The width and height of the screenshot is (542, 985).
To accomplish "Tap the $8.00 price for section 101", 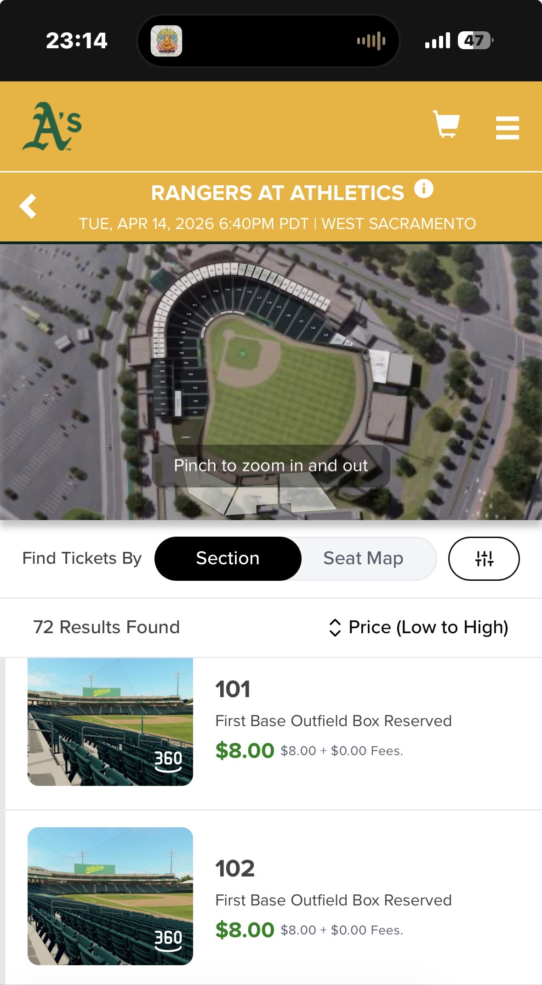I will 245,750.
